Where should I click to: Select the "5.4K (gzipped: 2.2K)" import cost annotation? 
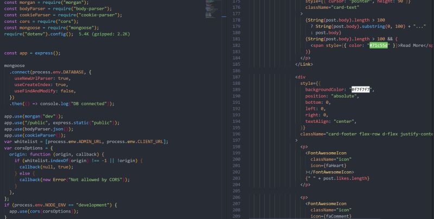click(x=104, y=34)
